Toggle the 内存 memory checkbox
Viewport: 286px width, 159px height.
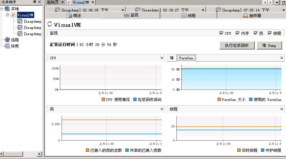pyautogui.click(x=238, y=33)
